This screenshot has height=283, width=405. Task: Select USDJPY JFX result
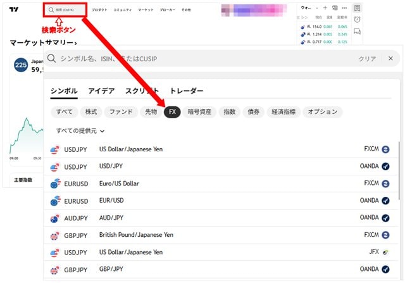point(221,252)
